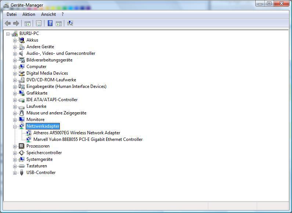Viewport: 292px width, 213px height.
Task: Click the Tastaturen keyboard icon
Action: coord(22,166)
